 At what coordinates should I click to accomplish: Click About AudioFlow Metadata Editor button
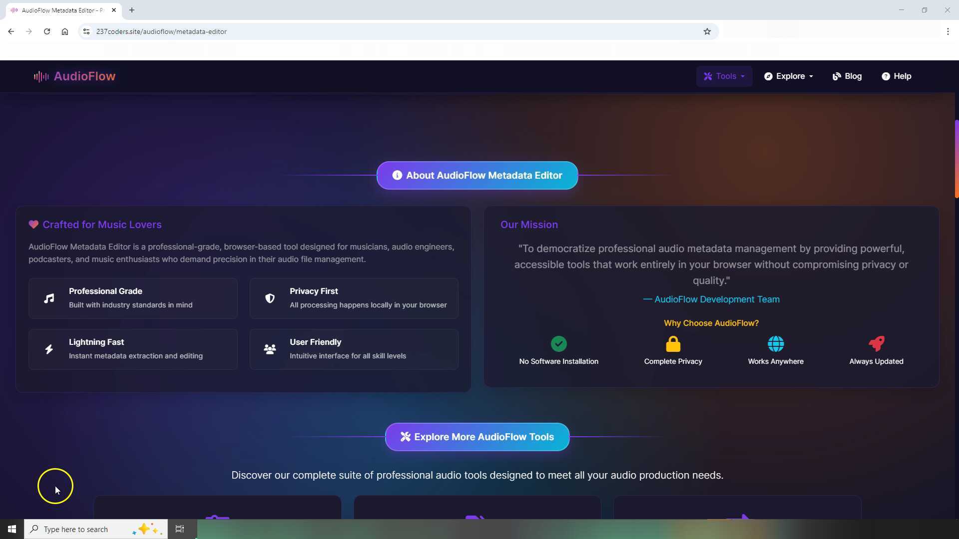coord(477,175)
